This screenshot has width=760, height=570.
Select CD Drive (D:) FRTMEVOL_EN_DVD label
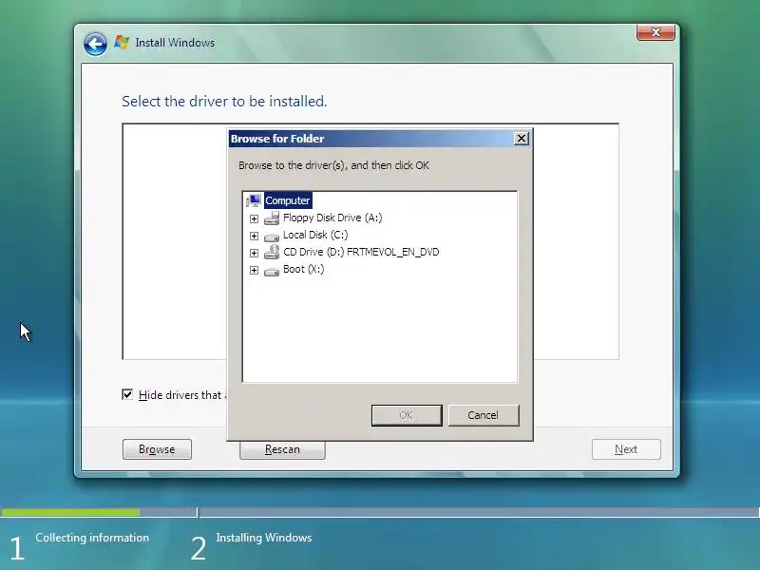click(x=361, y=252)
